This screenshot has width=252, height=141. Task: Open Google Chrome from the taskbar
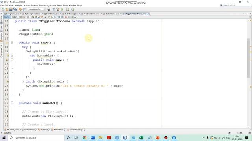(84, 137)
